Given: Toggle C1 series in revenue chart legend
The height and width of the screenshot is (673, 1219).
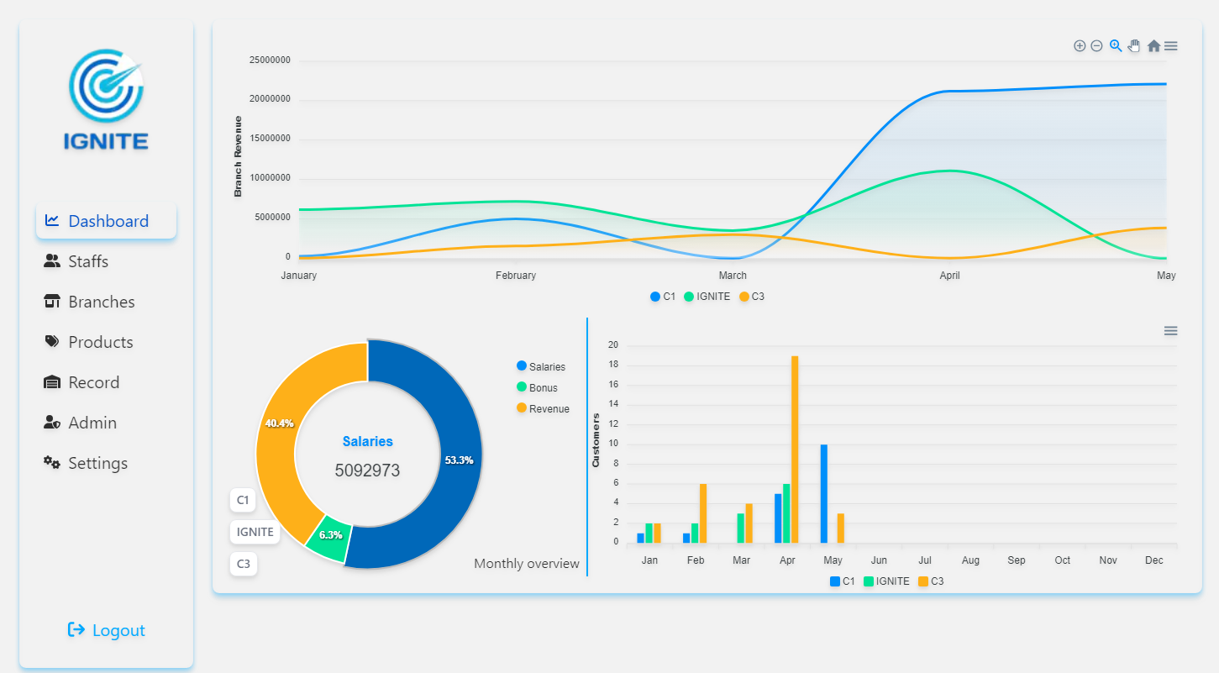Looking at the screenshot, I should [663, 297].
